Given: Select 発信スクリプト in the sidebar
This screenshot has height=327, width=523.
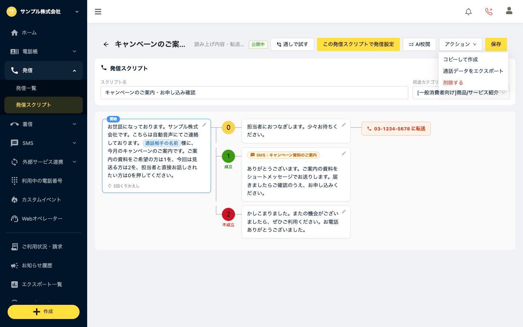Looking at the screenshot, I should (44, 105).
